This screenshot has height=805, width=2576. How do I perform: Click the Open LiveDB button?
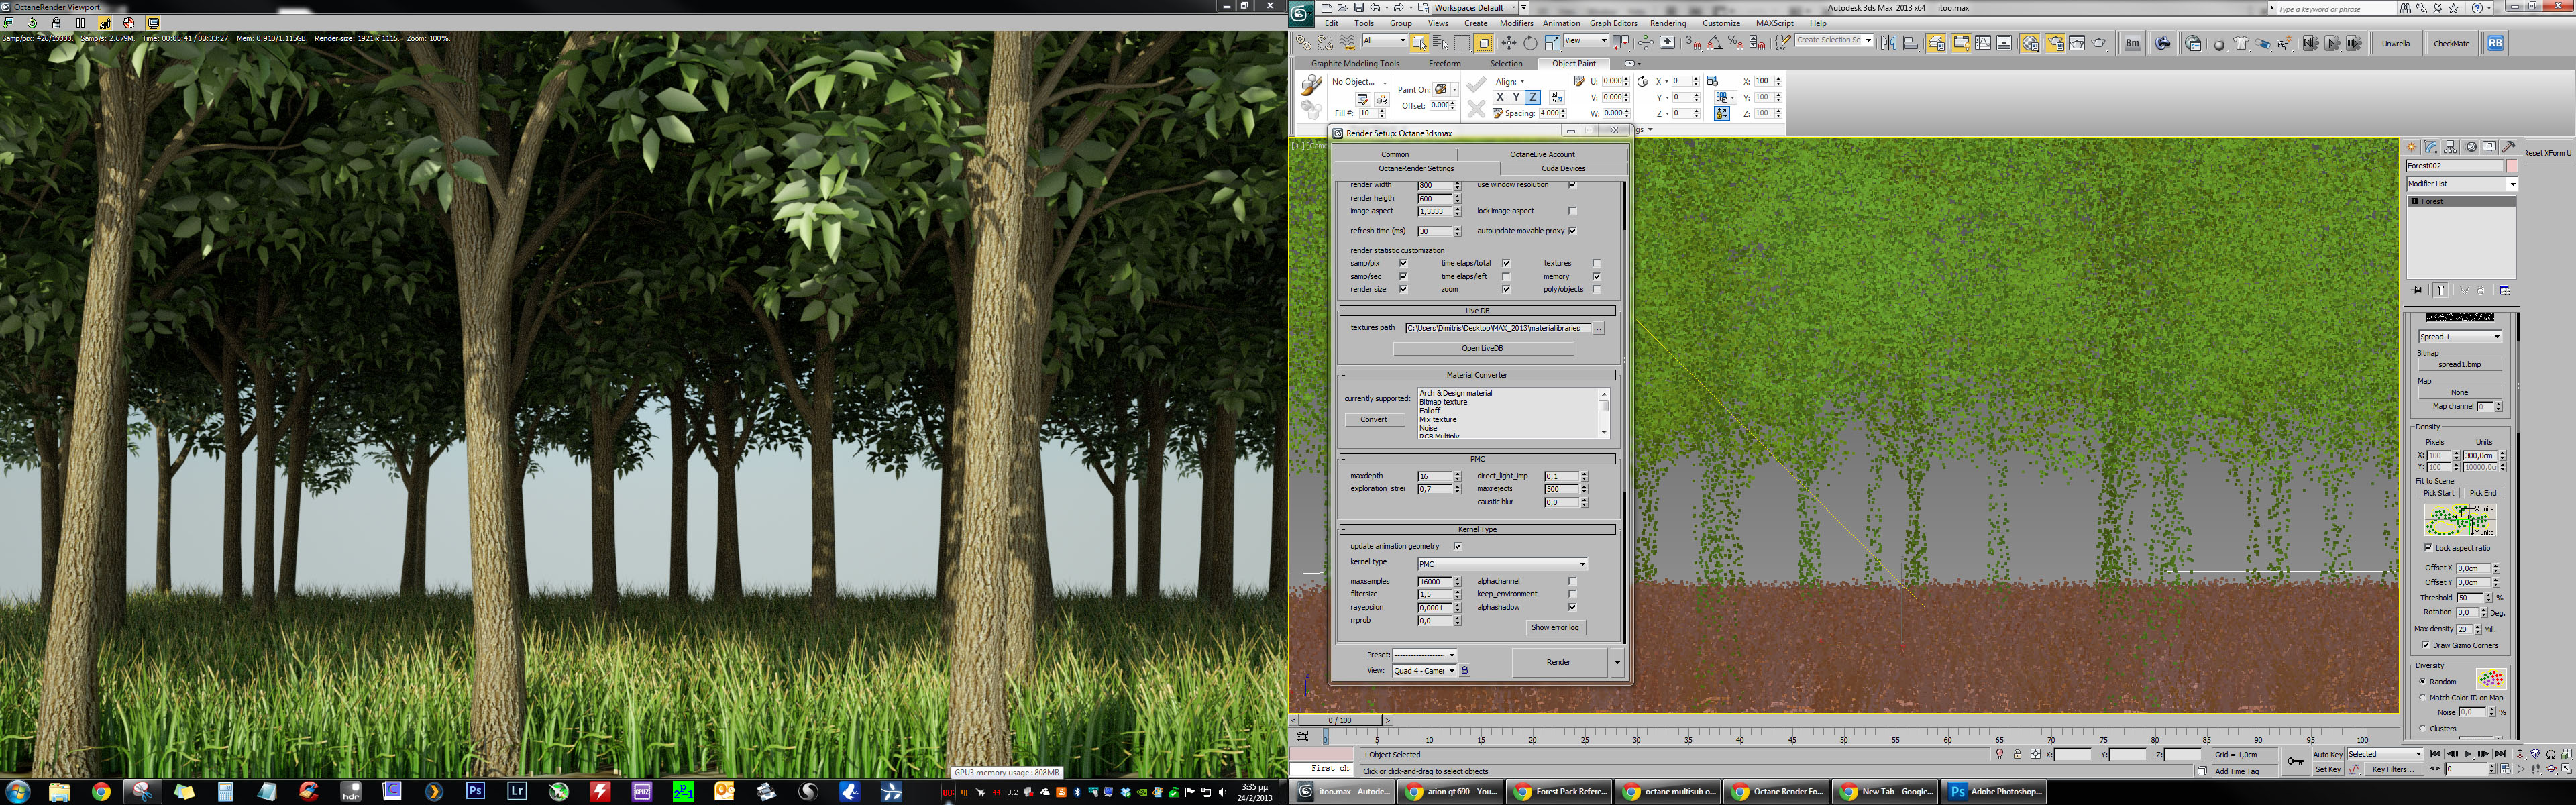pos(1483,348)
